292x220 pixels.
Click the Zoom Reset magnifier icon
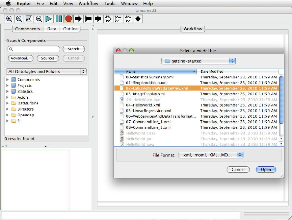19,19
